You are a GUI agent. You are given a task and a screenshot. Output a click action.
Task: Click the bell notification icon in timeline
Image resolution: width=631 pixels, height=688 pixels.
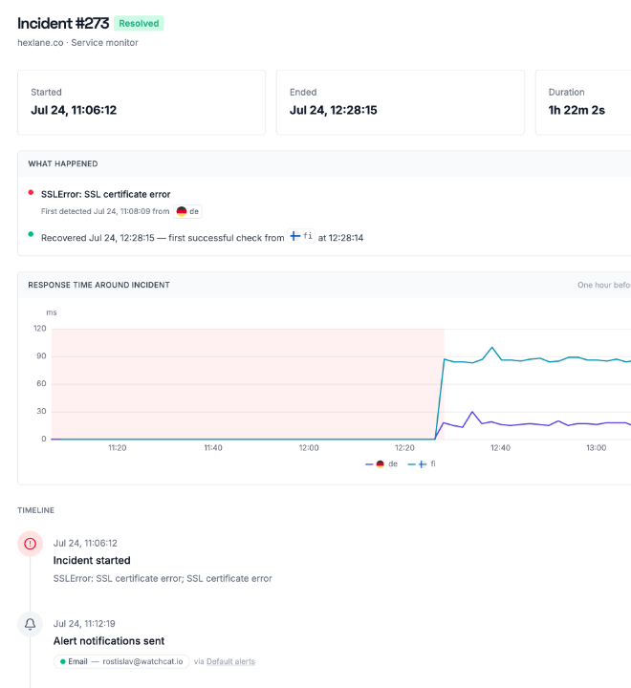30,624
